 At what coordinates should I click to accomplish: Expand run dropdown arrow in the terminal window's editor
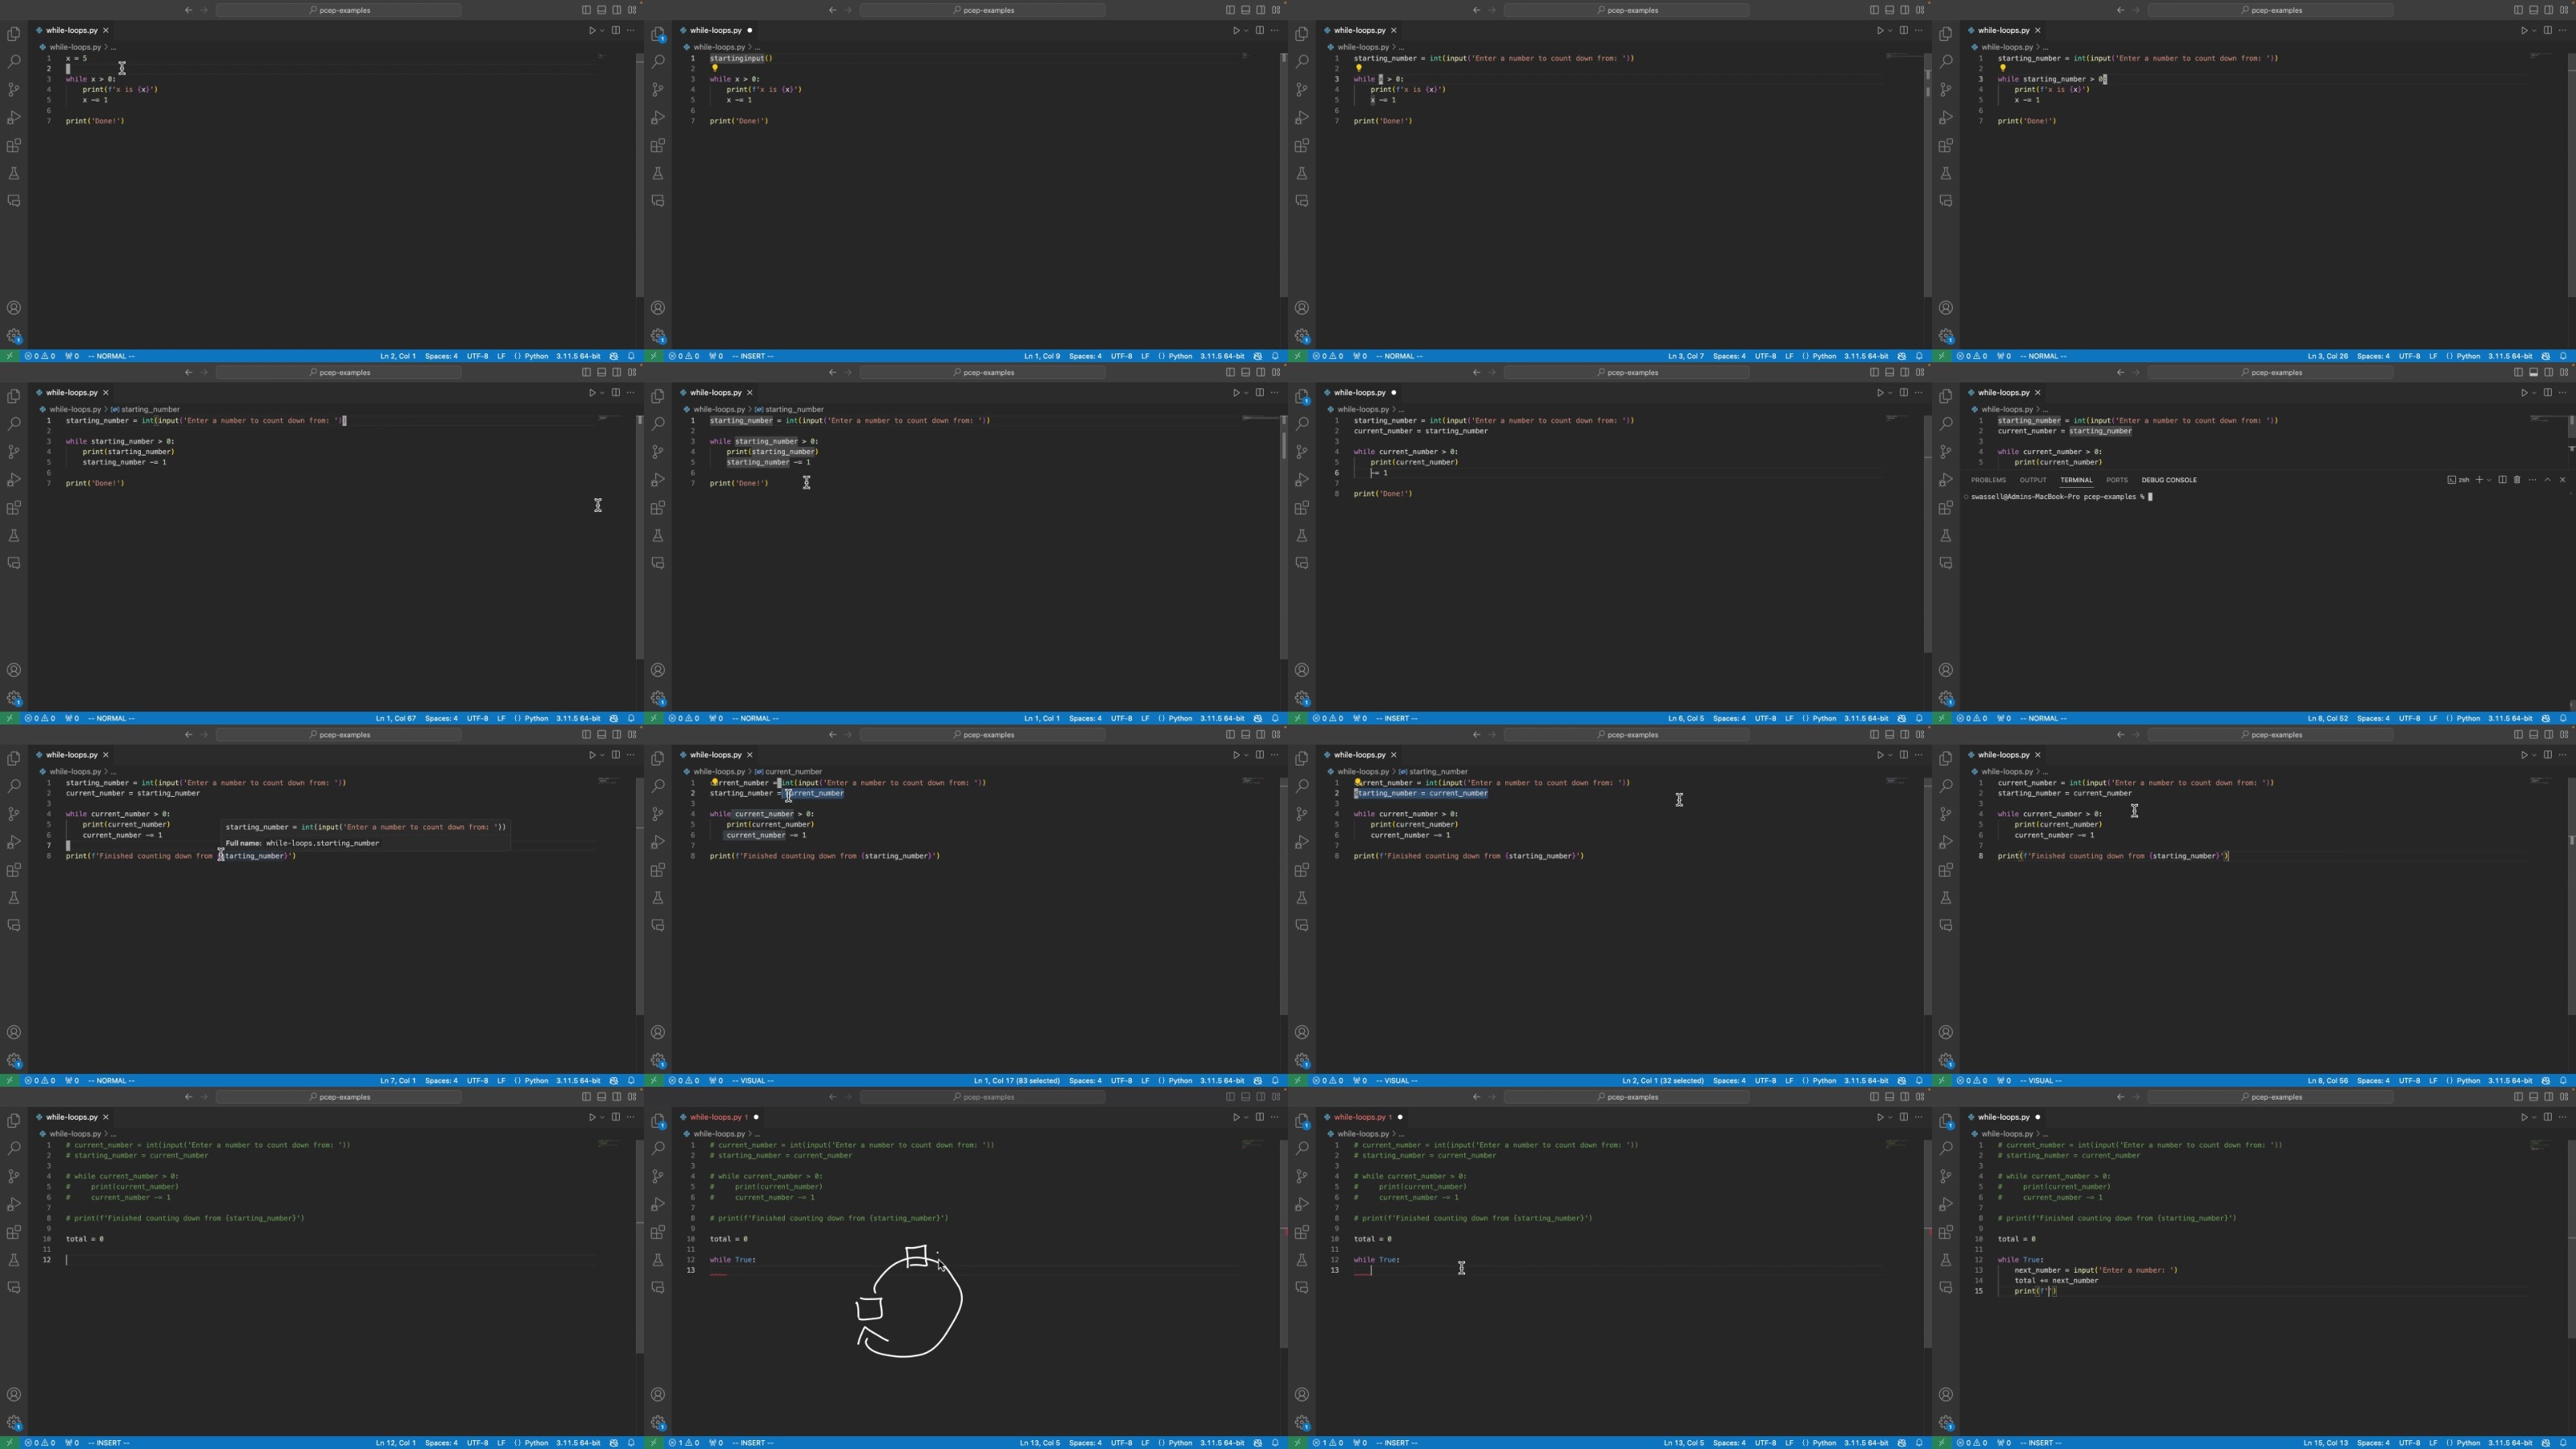pos(2534,393)
